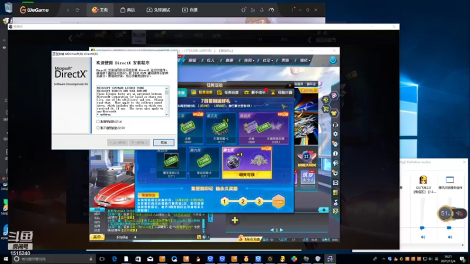This screenshot has height=264, width=470.
Task: Open game settings gear icon
Action: pyautogui.click(x=335, y=134)
